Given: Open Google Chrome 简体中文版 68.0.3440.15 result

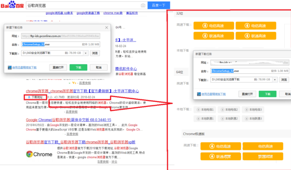Looking at the screenshot, I should 69,120.
